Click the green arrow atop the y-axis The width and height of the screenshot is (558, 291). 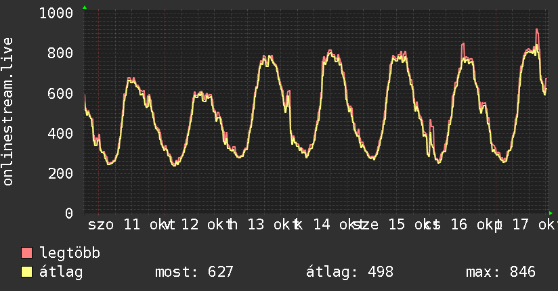click(85, 7)
